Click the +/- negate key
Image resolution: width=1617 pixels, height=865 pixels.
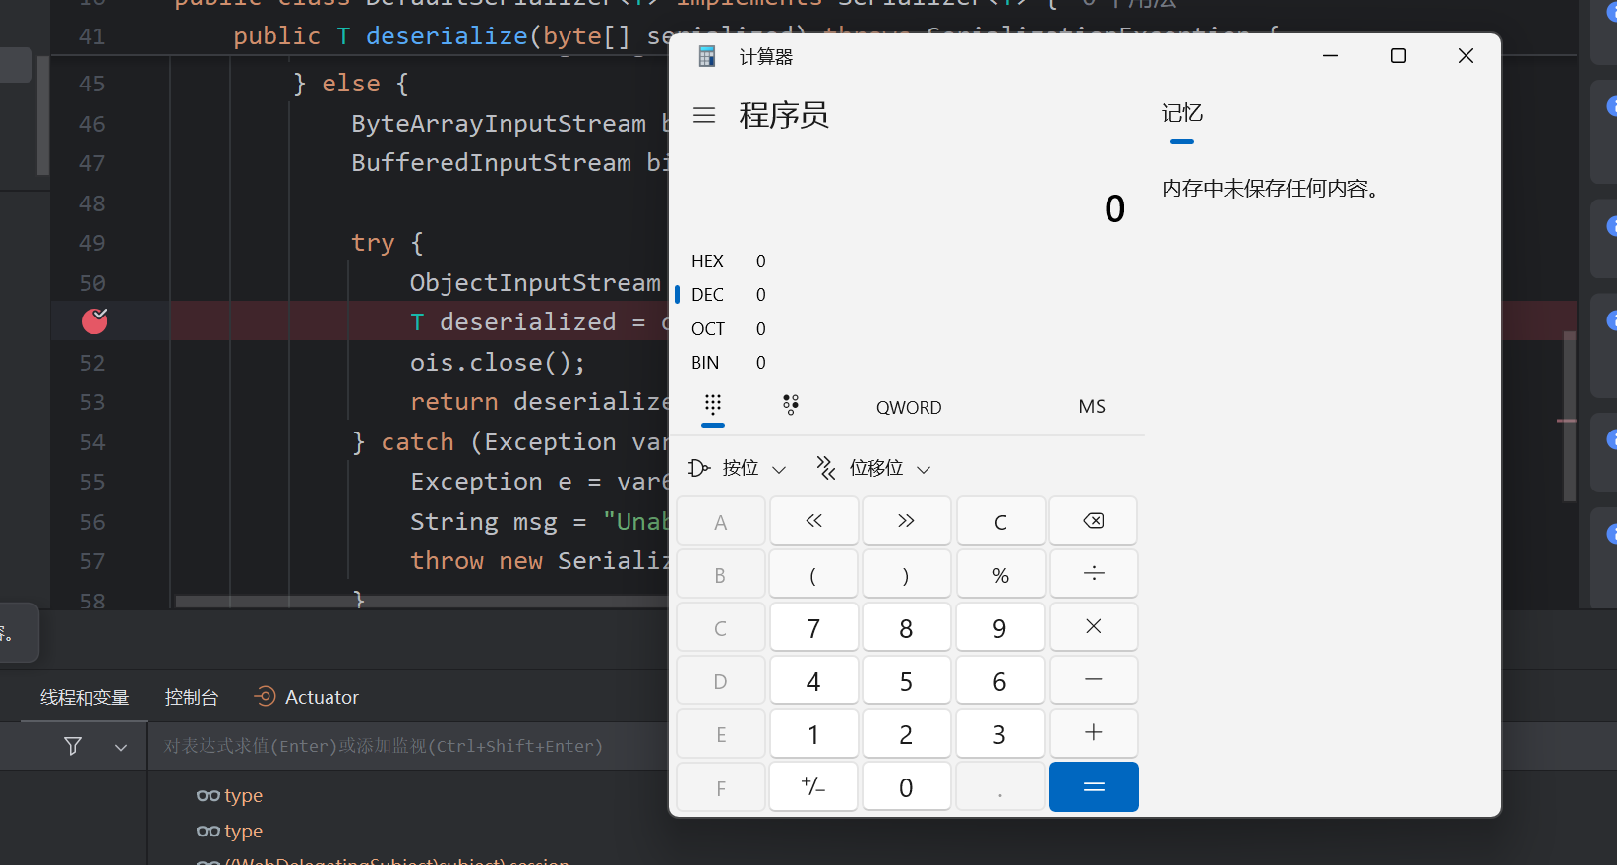pyautogui.click(x=813, y=786)
